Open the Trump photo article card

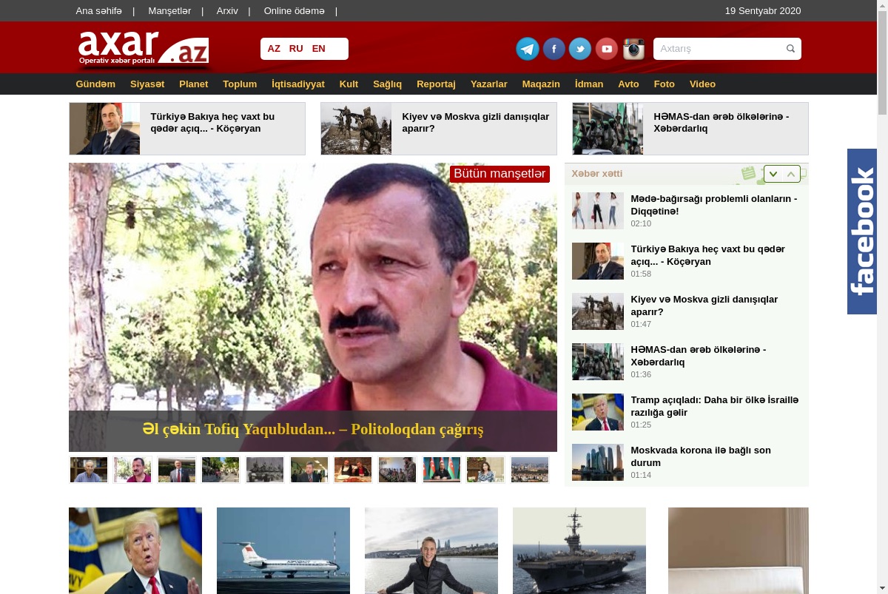pyautogui.click(x=135, y=550)
